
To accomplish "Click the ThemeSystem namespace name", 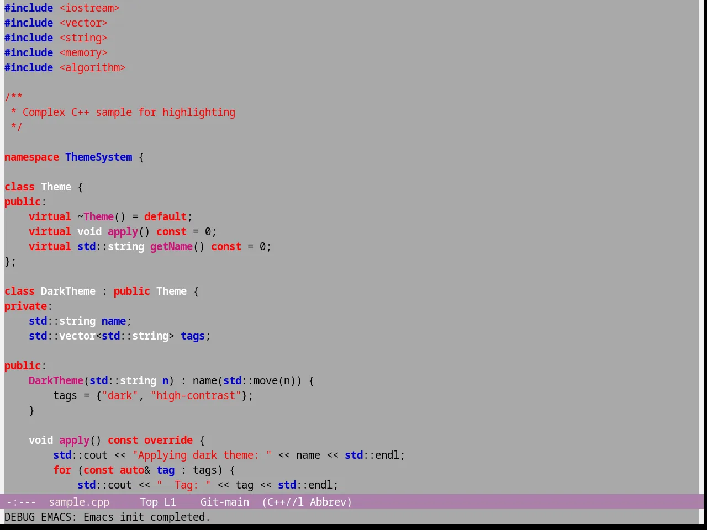I will (99, 157).
